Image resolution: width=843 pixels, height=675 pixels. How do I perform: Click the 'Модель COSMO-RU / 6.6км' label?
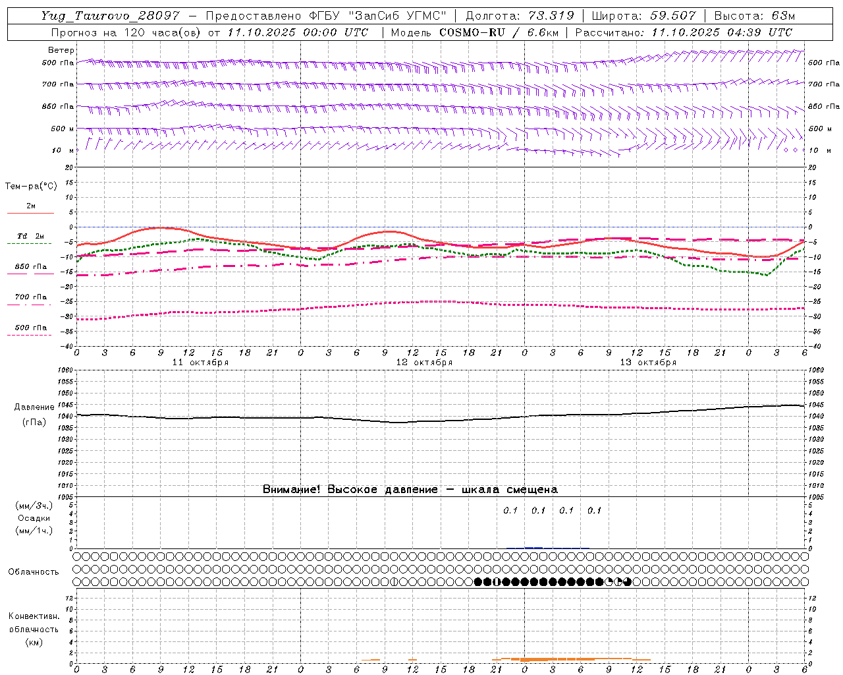[474, 32]
